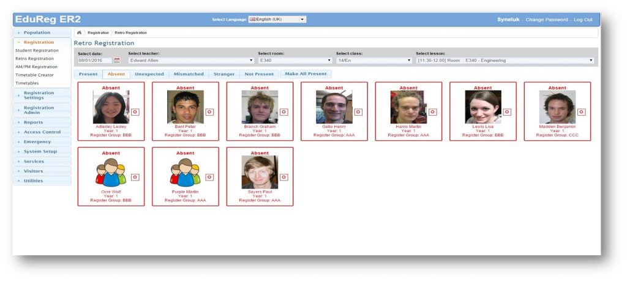The width and height of the screenshot is (627, 281).
Task: Switch to the Present tab
Action: [88, 74]
